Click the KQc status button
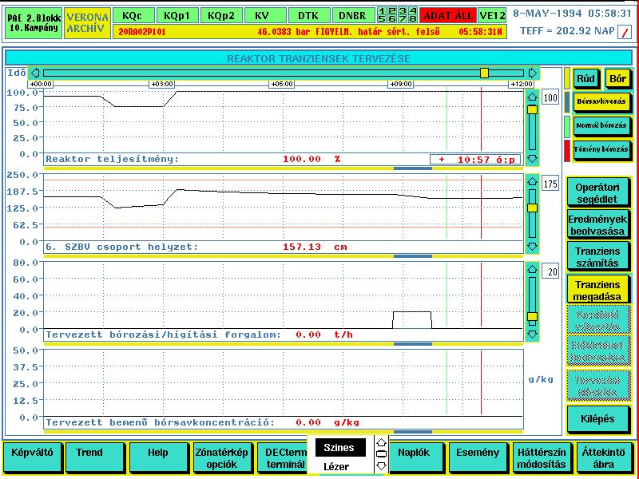The height and width of the screenshot is (479, 639). (133, 16)
